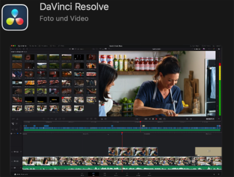The height and width of the screenshot is (177, 234).
Task: Switch to the Deliver page tab
Action: [149, 174]
